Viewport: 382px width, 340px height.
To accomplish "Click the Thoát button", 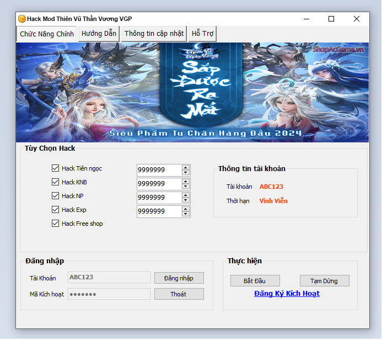I will pyautogui.click(x=179, y=294).
